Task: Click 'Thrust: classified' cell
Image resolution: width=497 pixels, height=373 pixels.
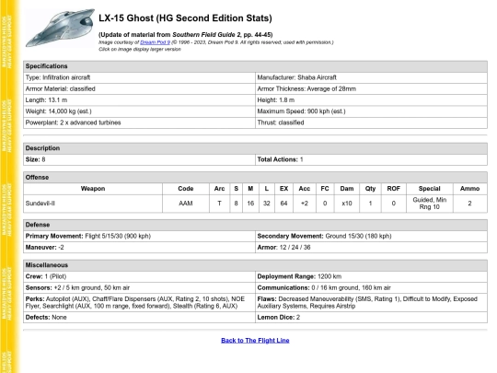Action: 371,122
